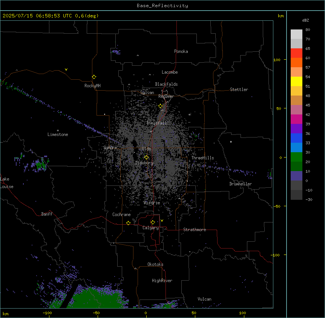
Task: Click the Ponoka city label
Action: 181,51
